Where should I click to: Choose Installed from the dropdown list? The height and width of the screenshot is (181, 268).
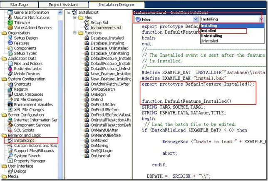click(208, 31)
